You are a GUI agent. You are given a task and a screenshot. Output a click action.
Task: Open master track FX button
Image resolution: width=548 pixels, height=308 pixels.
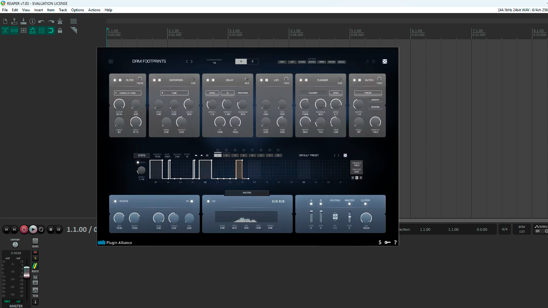tap(35, 278)
